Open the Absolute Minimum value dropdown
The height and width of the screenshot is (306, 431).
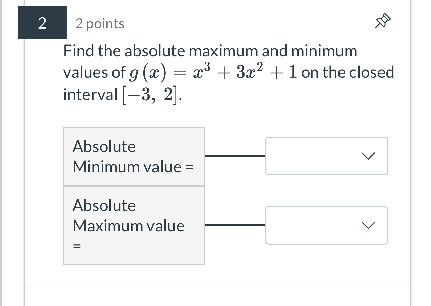[x=326, y=156]
